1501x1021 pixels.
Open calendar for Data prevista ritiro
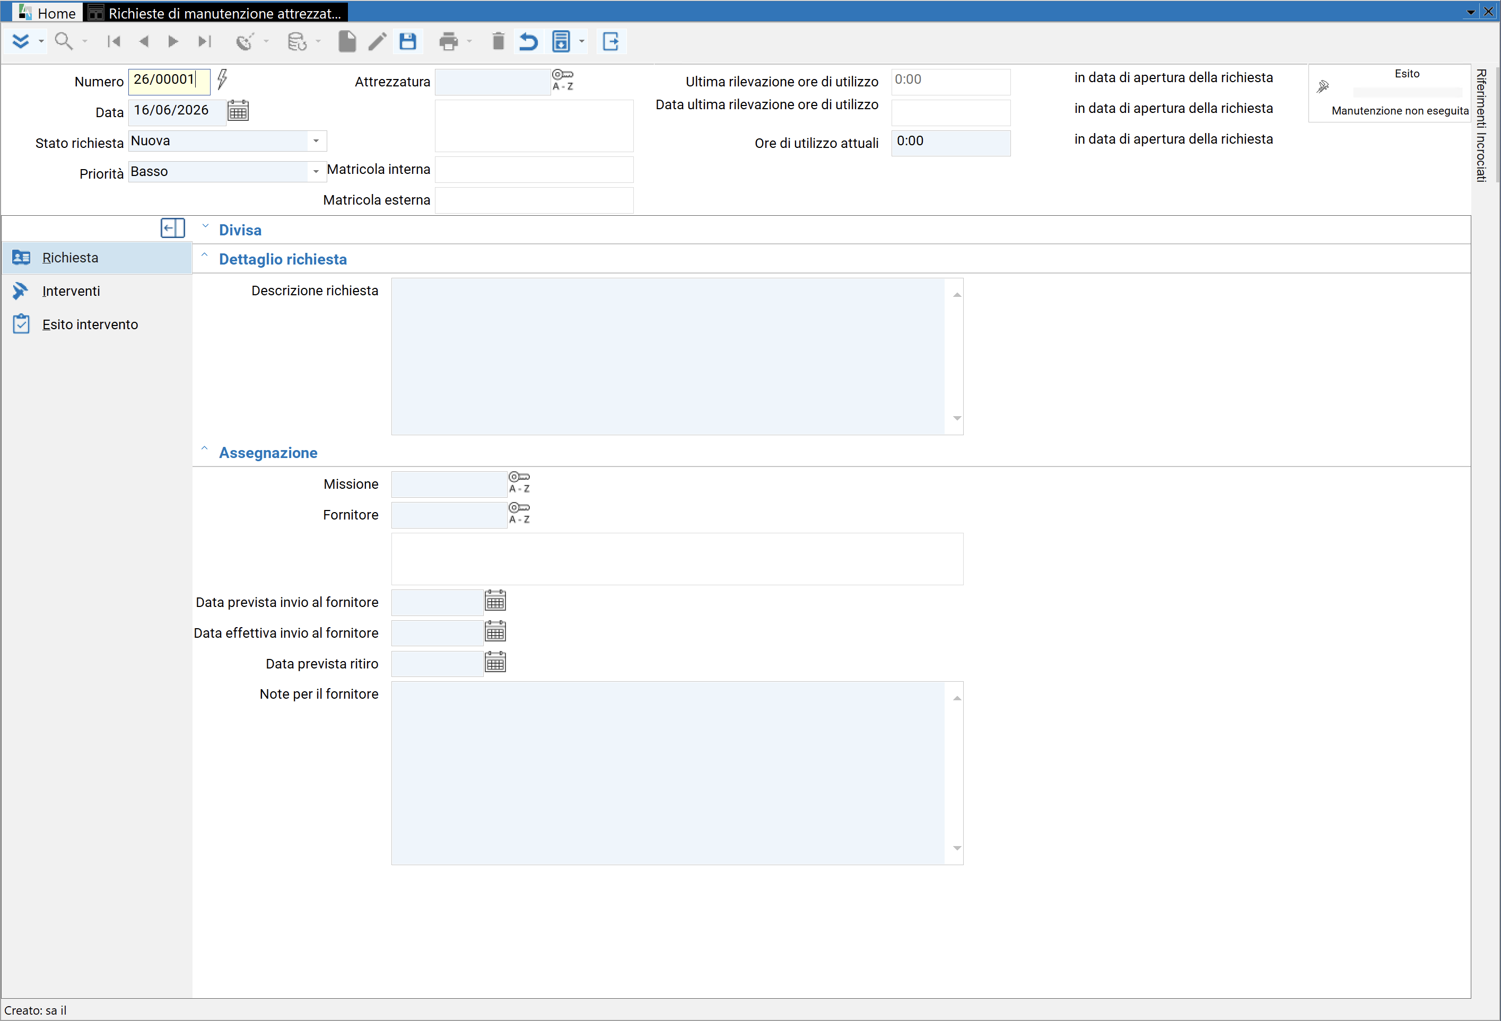(x=495, y=662)
